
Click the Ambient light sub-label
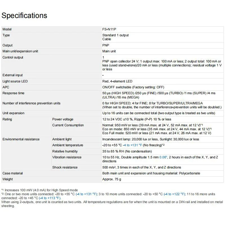(62, 139)
